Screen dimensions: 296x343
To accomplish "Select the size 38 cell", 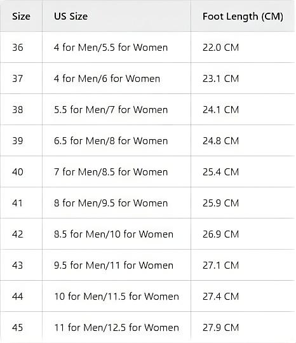I will point(21,109).
